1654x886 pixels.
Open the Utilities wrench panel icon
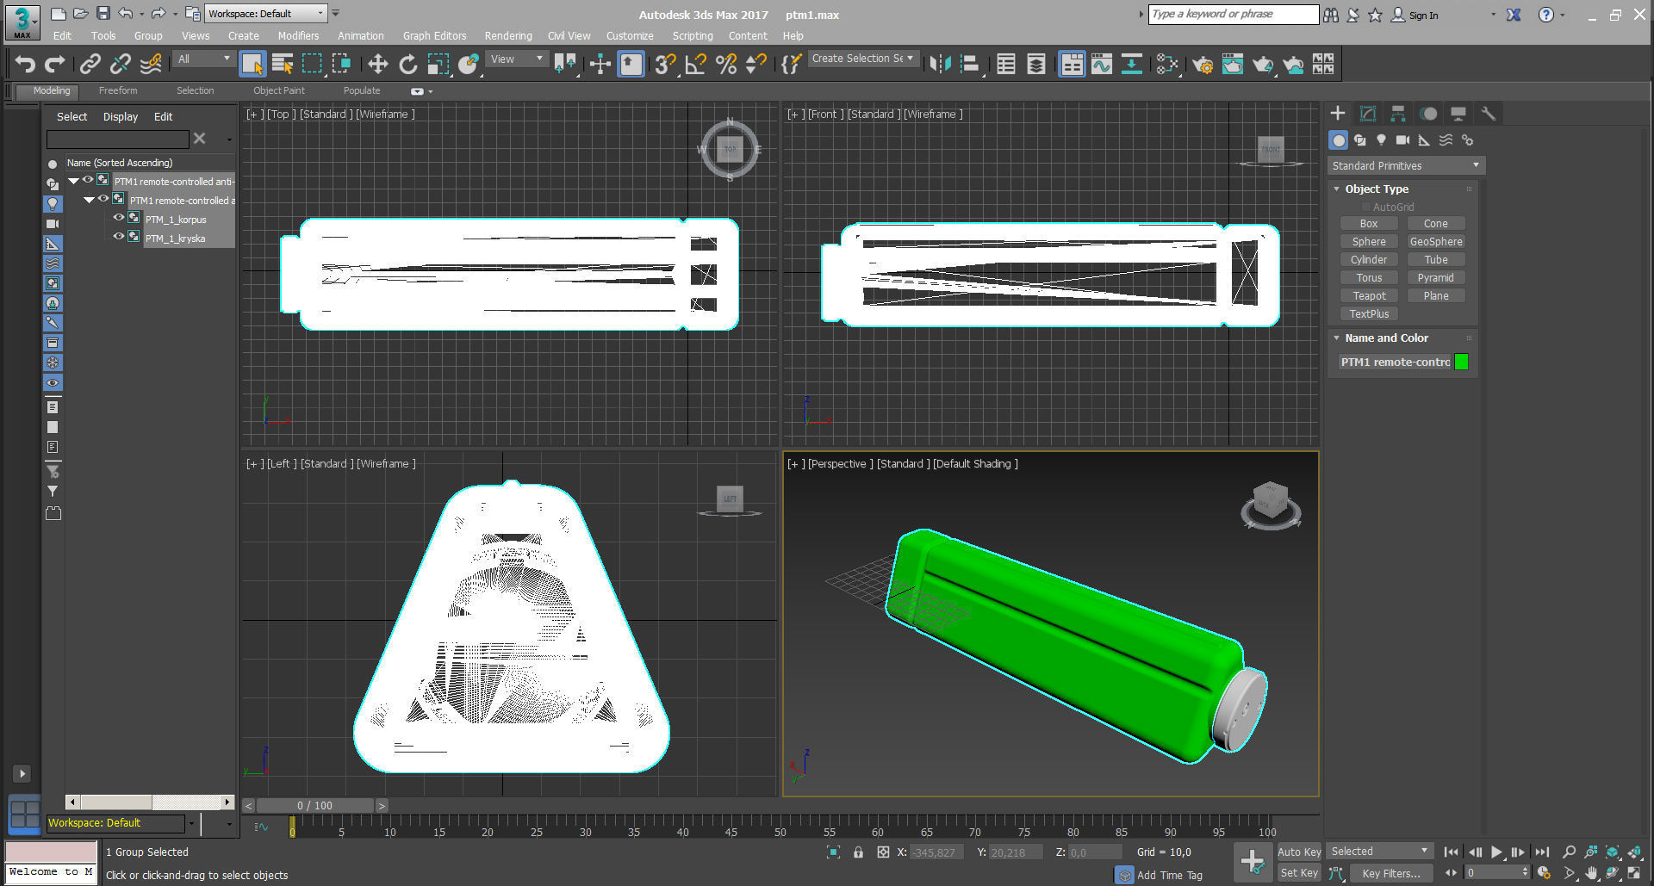[1488, 114]
